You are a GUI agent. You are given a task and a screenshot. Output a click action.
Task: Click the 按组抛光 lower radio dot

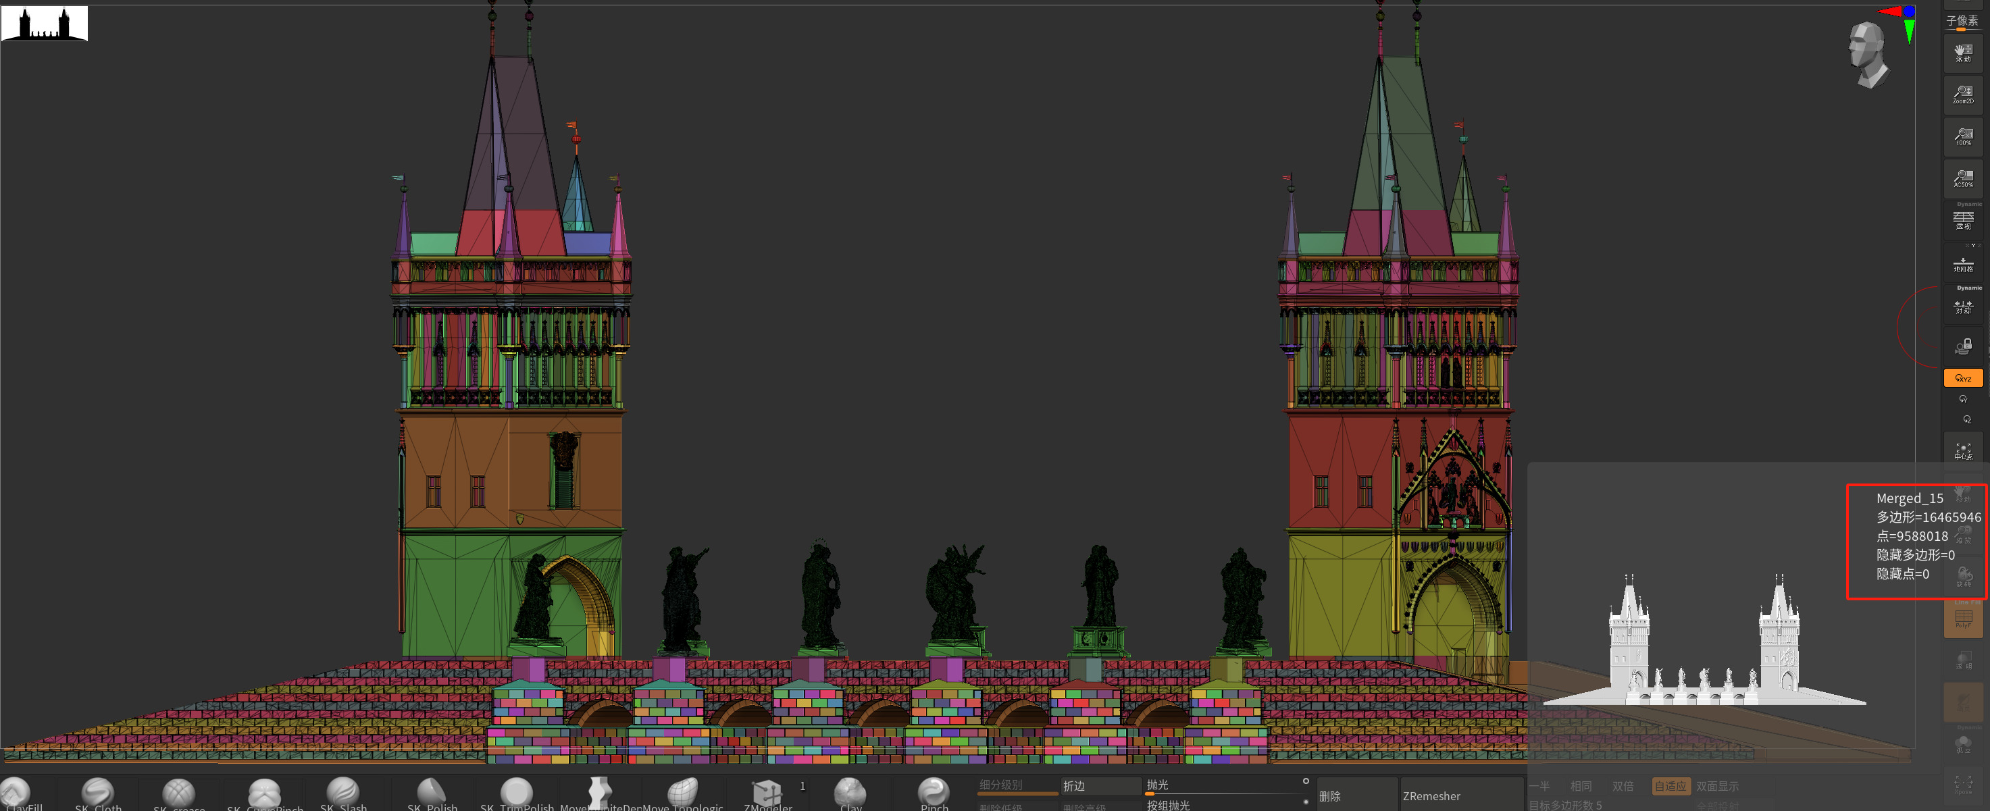[1306, 802]
